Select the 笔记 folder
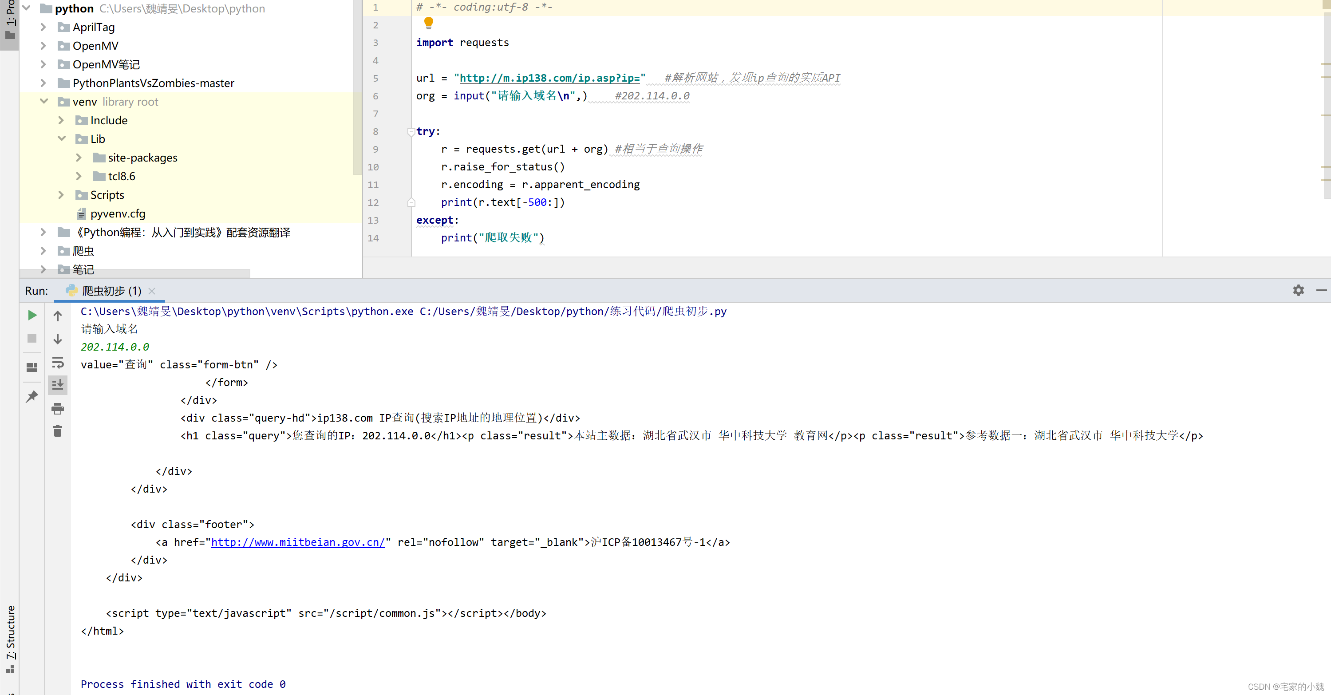The image size is (1331, 695). coord(83,269)
